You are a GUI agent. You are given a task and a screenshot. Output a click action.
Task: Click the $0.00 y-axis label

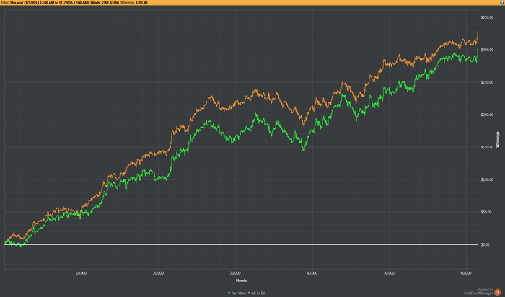486,244
